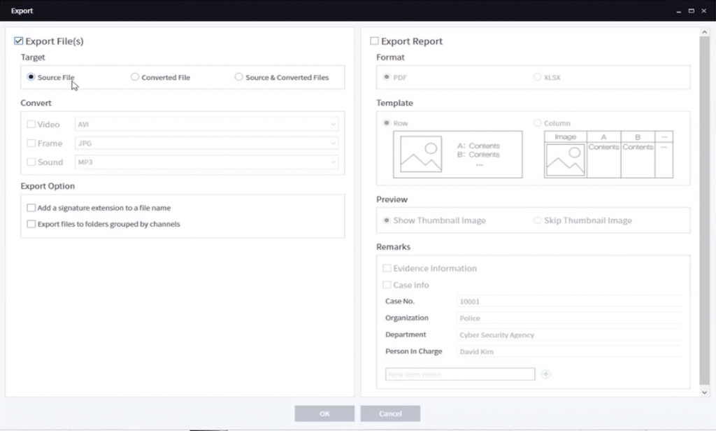
Task: Check the Case Info remark option
Action: pyautogui.click(x=386, y=285)
